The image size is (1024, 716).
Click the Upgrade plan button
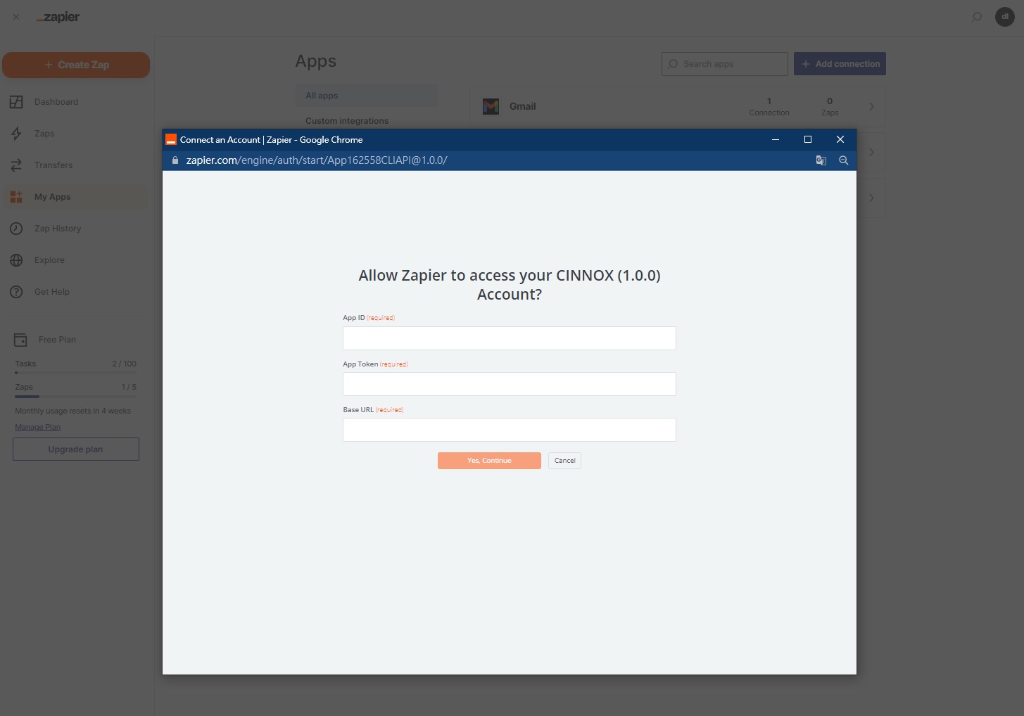coord(76,449)
